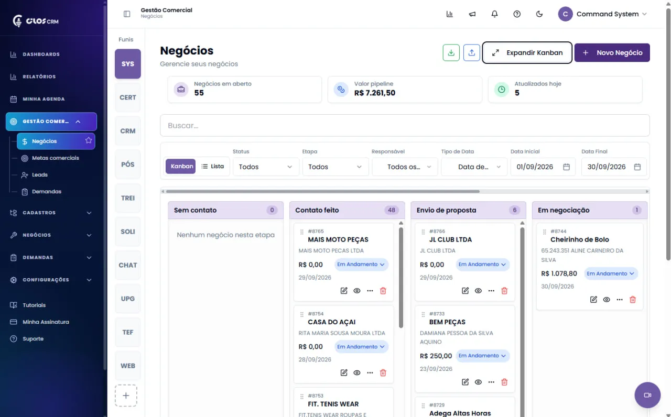Open the Etapa dropdown
This screenshot has height=417, width=671.
coord(335,167)
